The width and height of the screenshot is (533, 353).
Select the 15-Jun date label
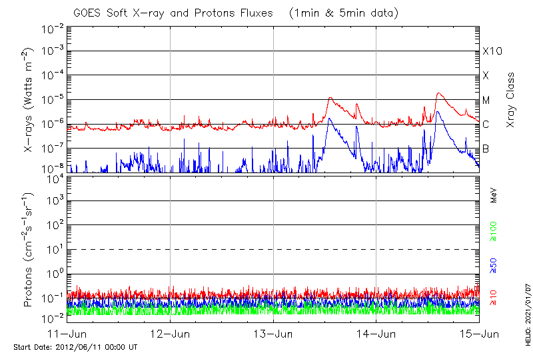[478, 333]
